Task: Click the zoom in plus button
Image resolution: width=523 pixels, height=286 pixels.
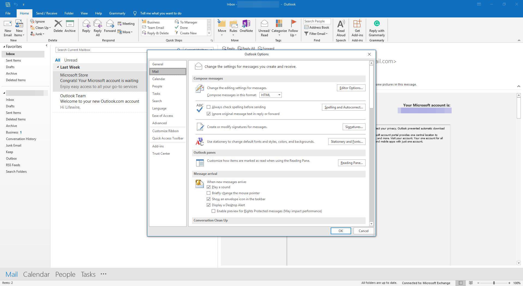Action: click(x=509, y=283)
